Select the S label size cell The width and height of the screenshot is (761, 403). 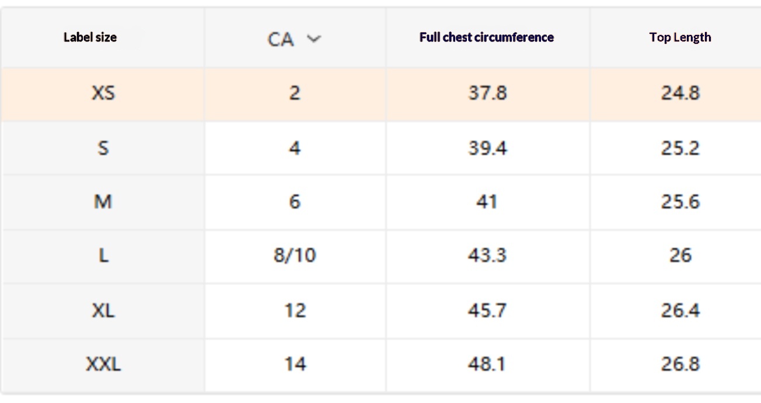click(103, 148)
